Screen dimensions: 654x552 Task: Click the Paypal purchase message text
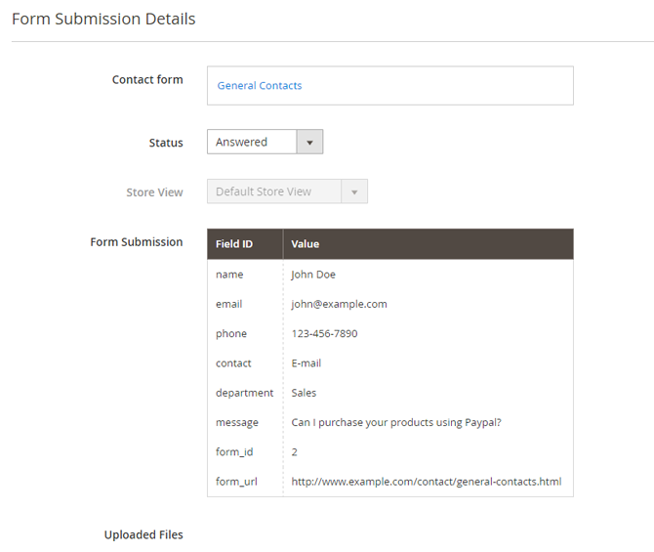pos(396,423)
